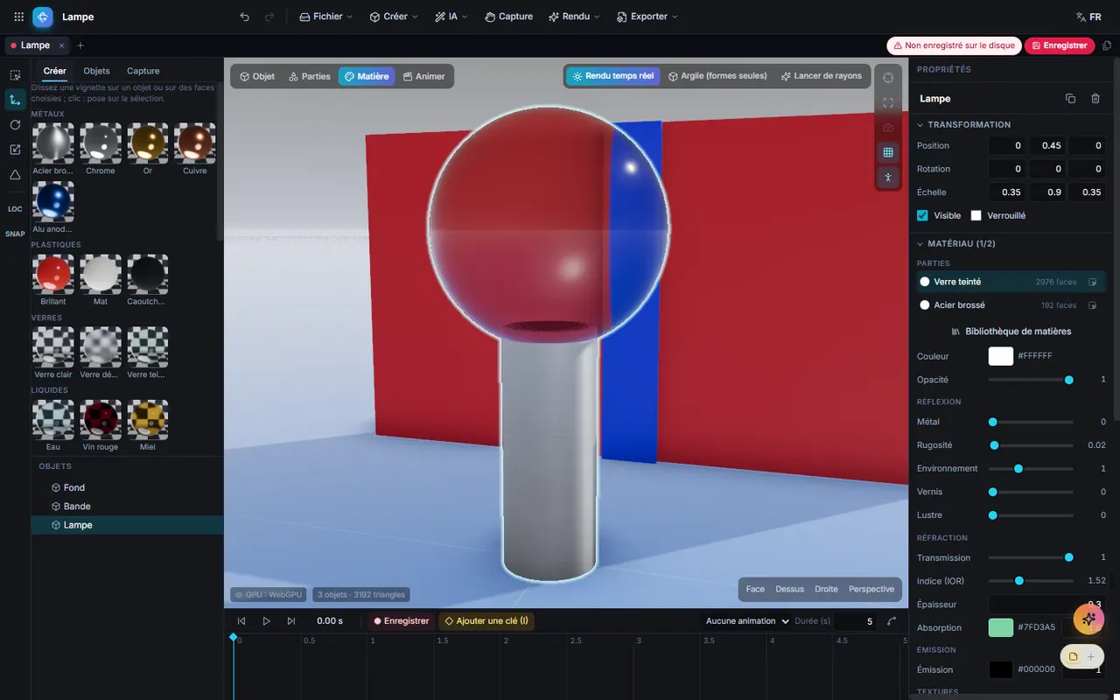Click the Chrome material thumbnail
This screenshot has height=700, width=1120.
coord(101,142)
